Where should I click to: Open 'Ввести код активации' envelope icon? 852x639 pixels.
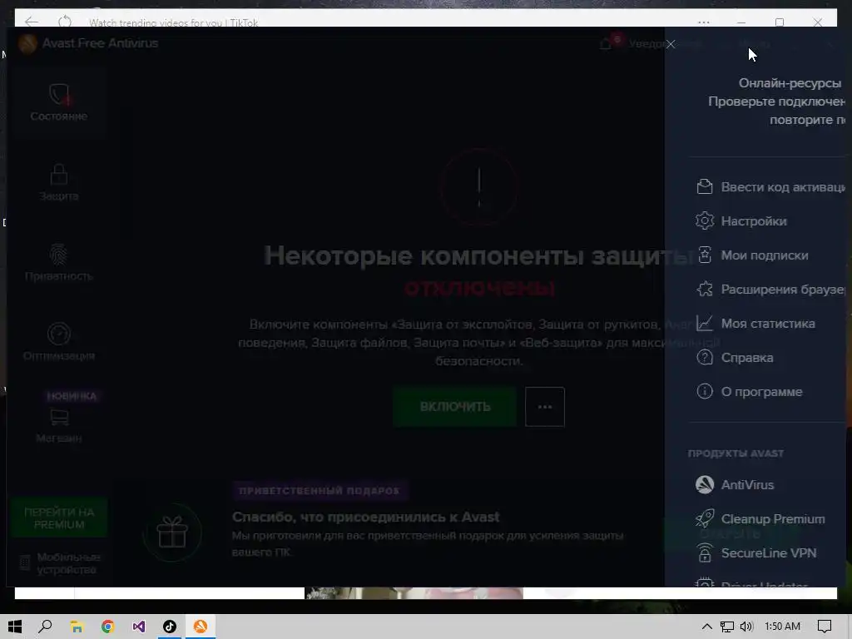(705, 187)
